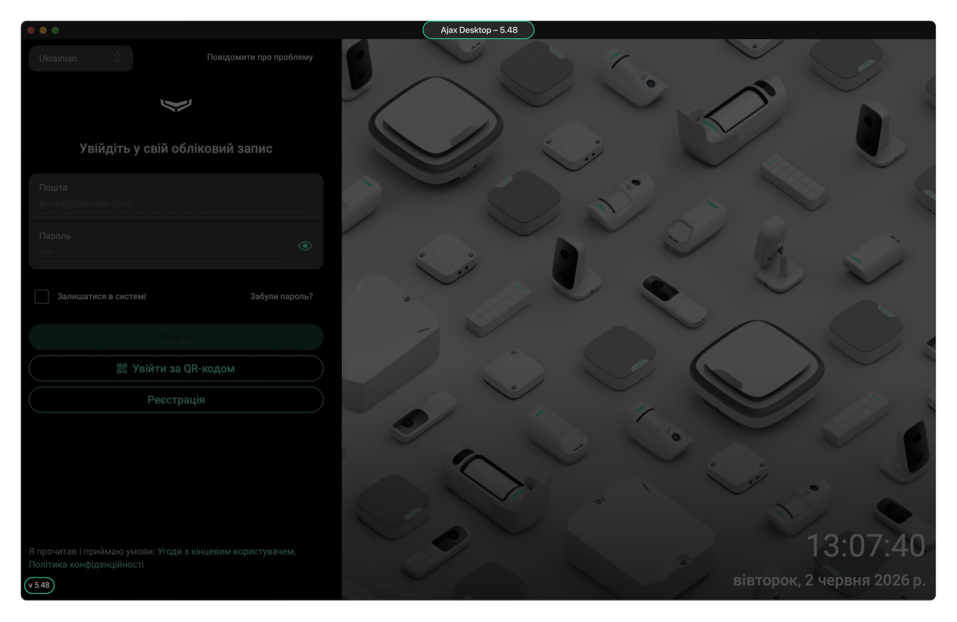The image size is (957, 622).
Task: Close the Ajax Desktop window
Action: (x=31, y=30)
